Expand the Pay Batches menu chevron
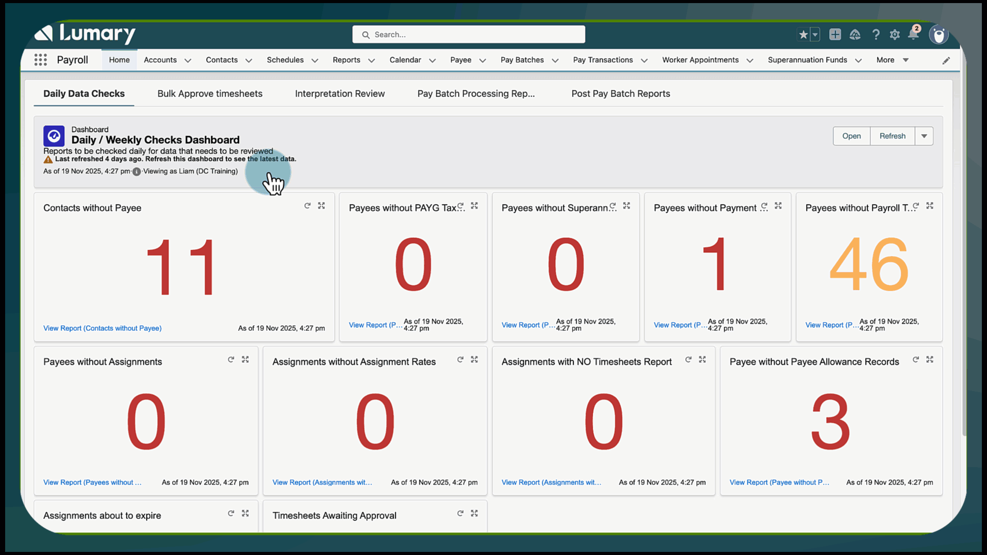Viewport: 987px width, 555px height. tap(555, 61)
